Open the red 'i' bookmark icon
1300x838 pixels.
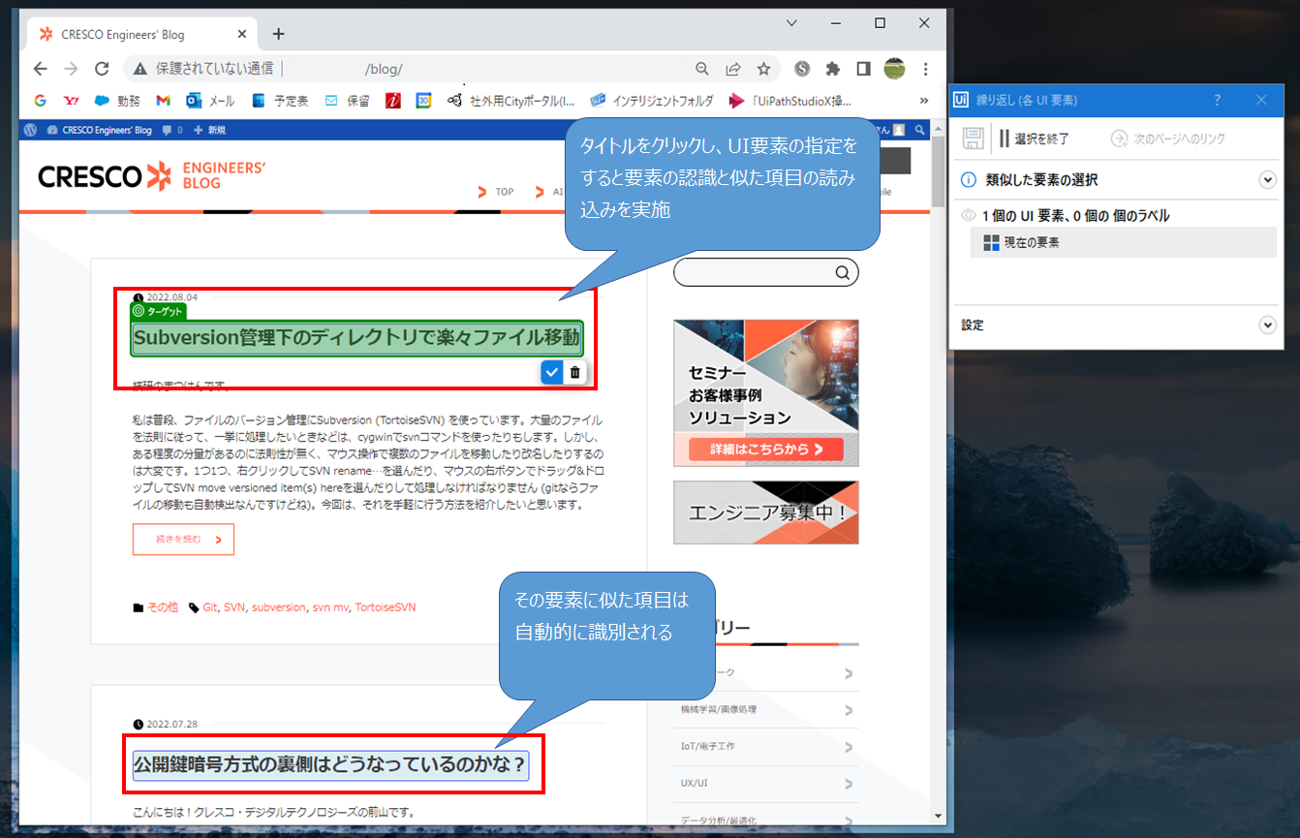click(x=393, y=100)
